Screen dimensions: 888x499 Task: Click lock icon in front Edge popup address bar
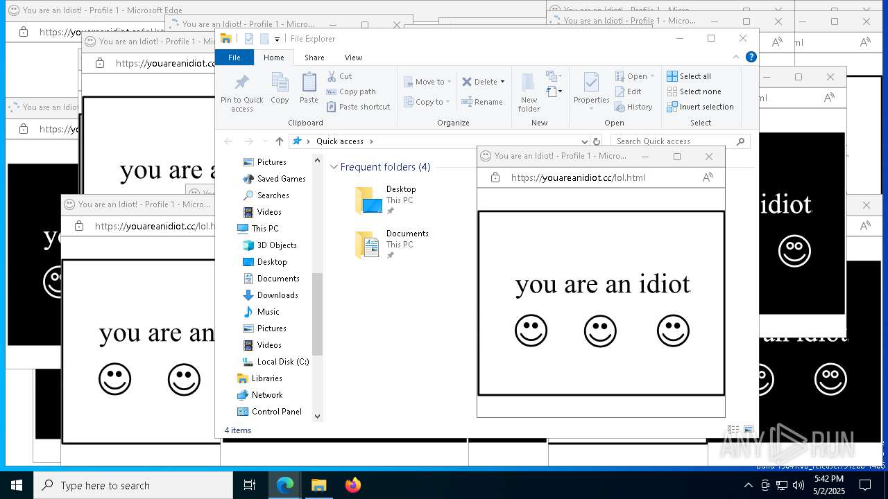click(495, 177)
